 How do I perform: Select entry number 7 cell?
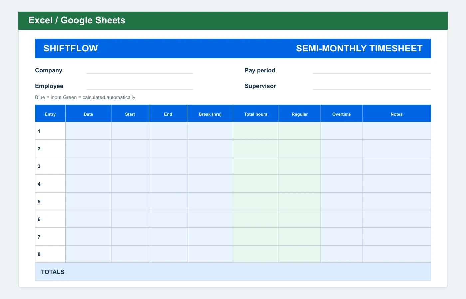coord(50,237)
